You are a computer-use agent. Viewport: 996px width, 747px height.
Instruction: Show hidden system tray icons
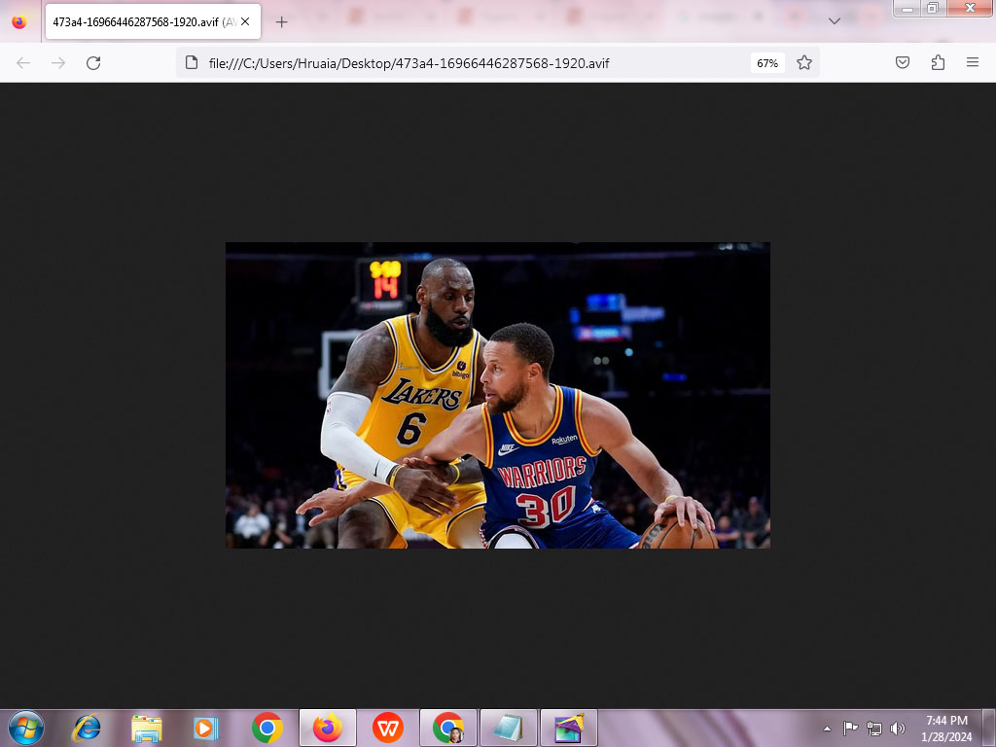point(827,729)
